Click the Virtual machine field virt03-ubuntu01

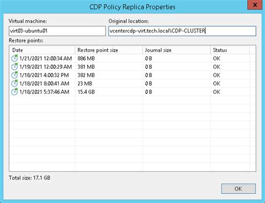pos(57,31)
